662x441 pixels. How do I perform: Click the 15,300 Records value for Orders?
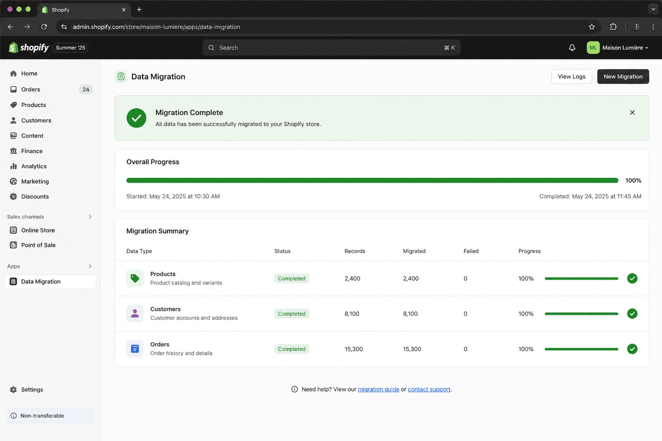[353, 349]
